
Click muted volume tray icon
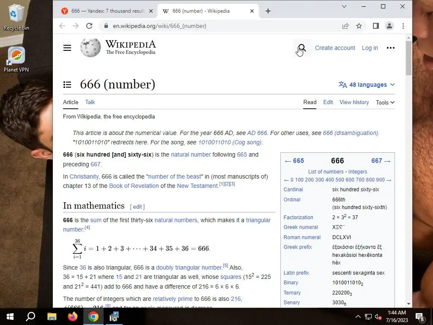(378, 317)
